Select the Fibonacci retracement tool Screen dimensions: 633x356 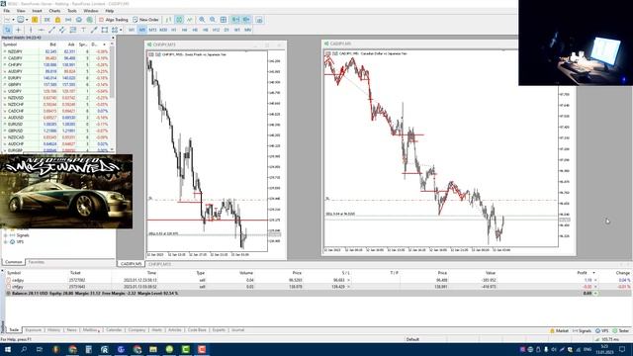[x=73, y=30]
